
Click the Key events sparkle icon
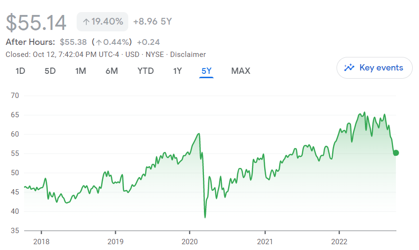(x=349, y=68)
